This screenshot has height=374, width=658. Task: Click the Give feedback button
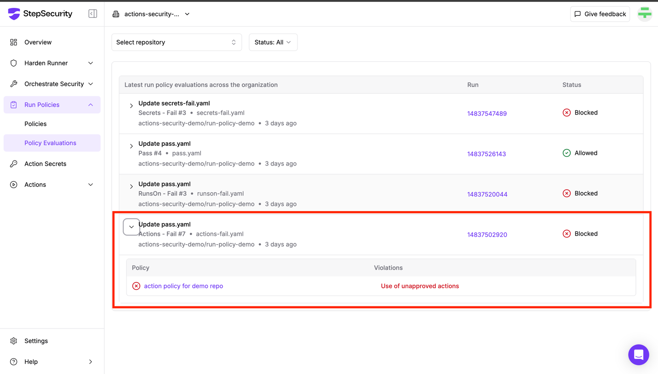pos(600,14)
